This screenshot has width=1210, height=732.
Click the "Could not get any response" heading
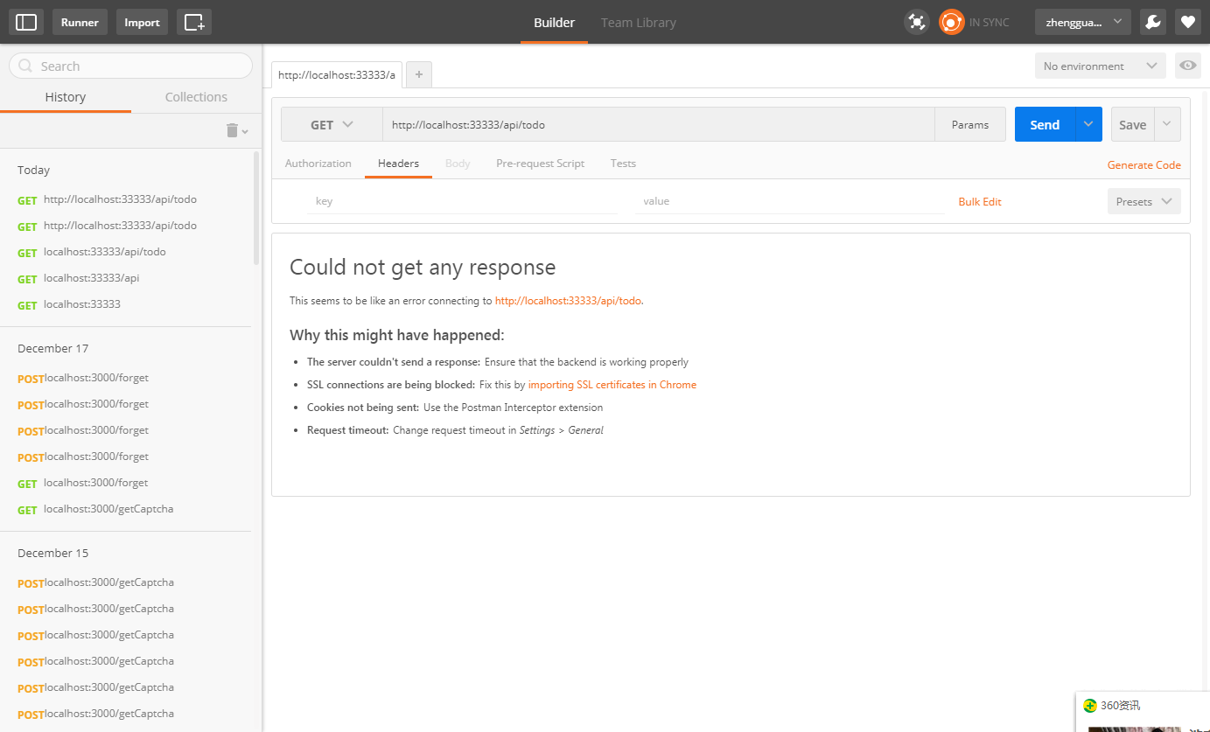coord(423,267)
